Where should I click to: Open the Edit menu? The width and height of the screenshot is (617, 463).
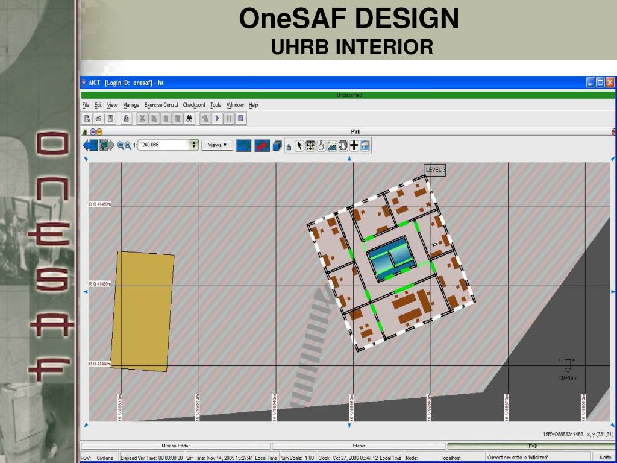tap(98, 105)
